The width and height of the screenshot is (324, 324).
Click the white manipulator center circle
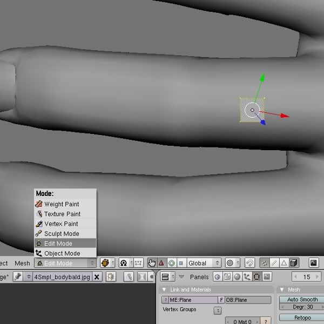click(252, 110)
